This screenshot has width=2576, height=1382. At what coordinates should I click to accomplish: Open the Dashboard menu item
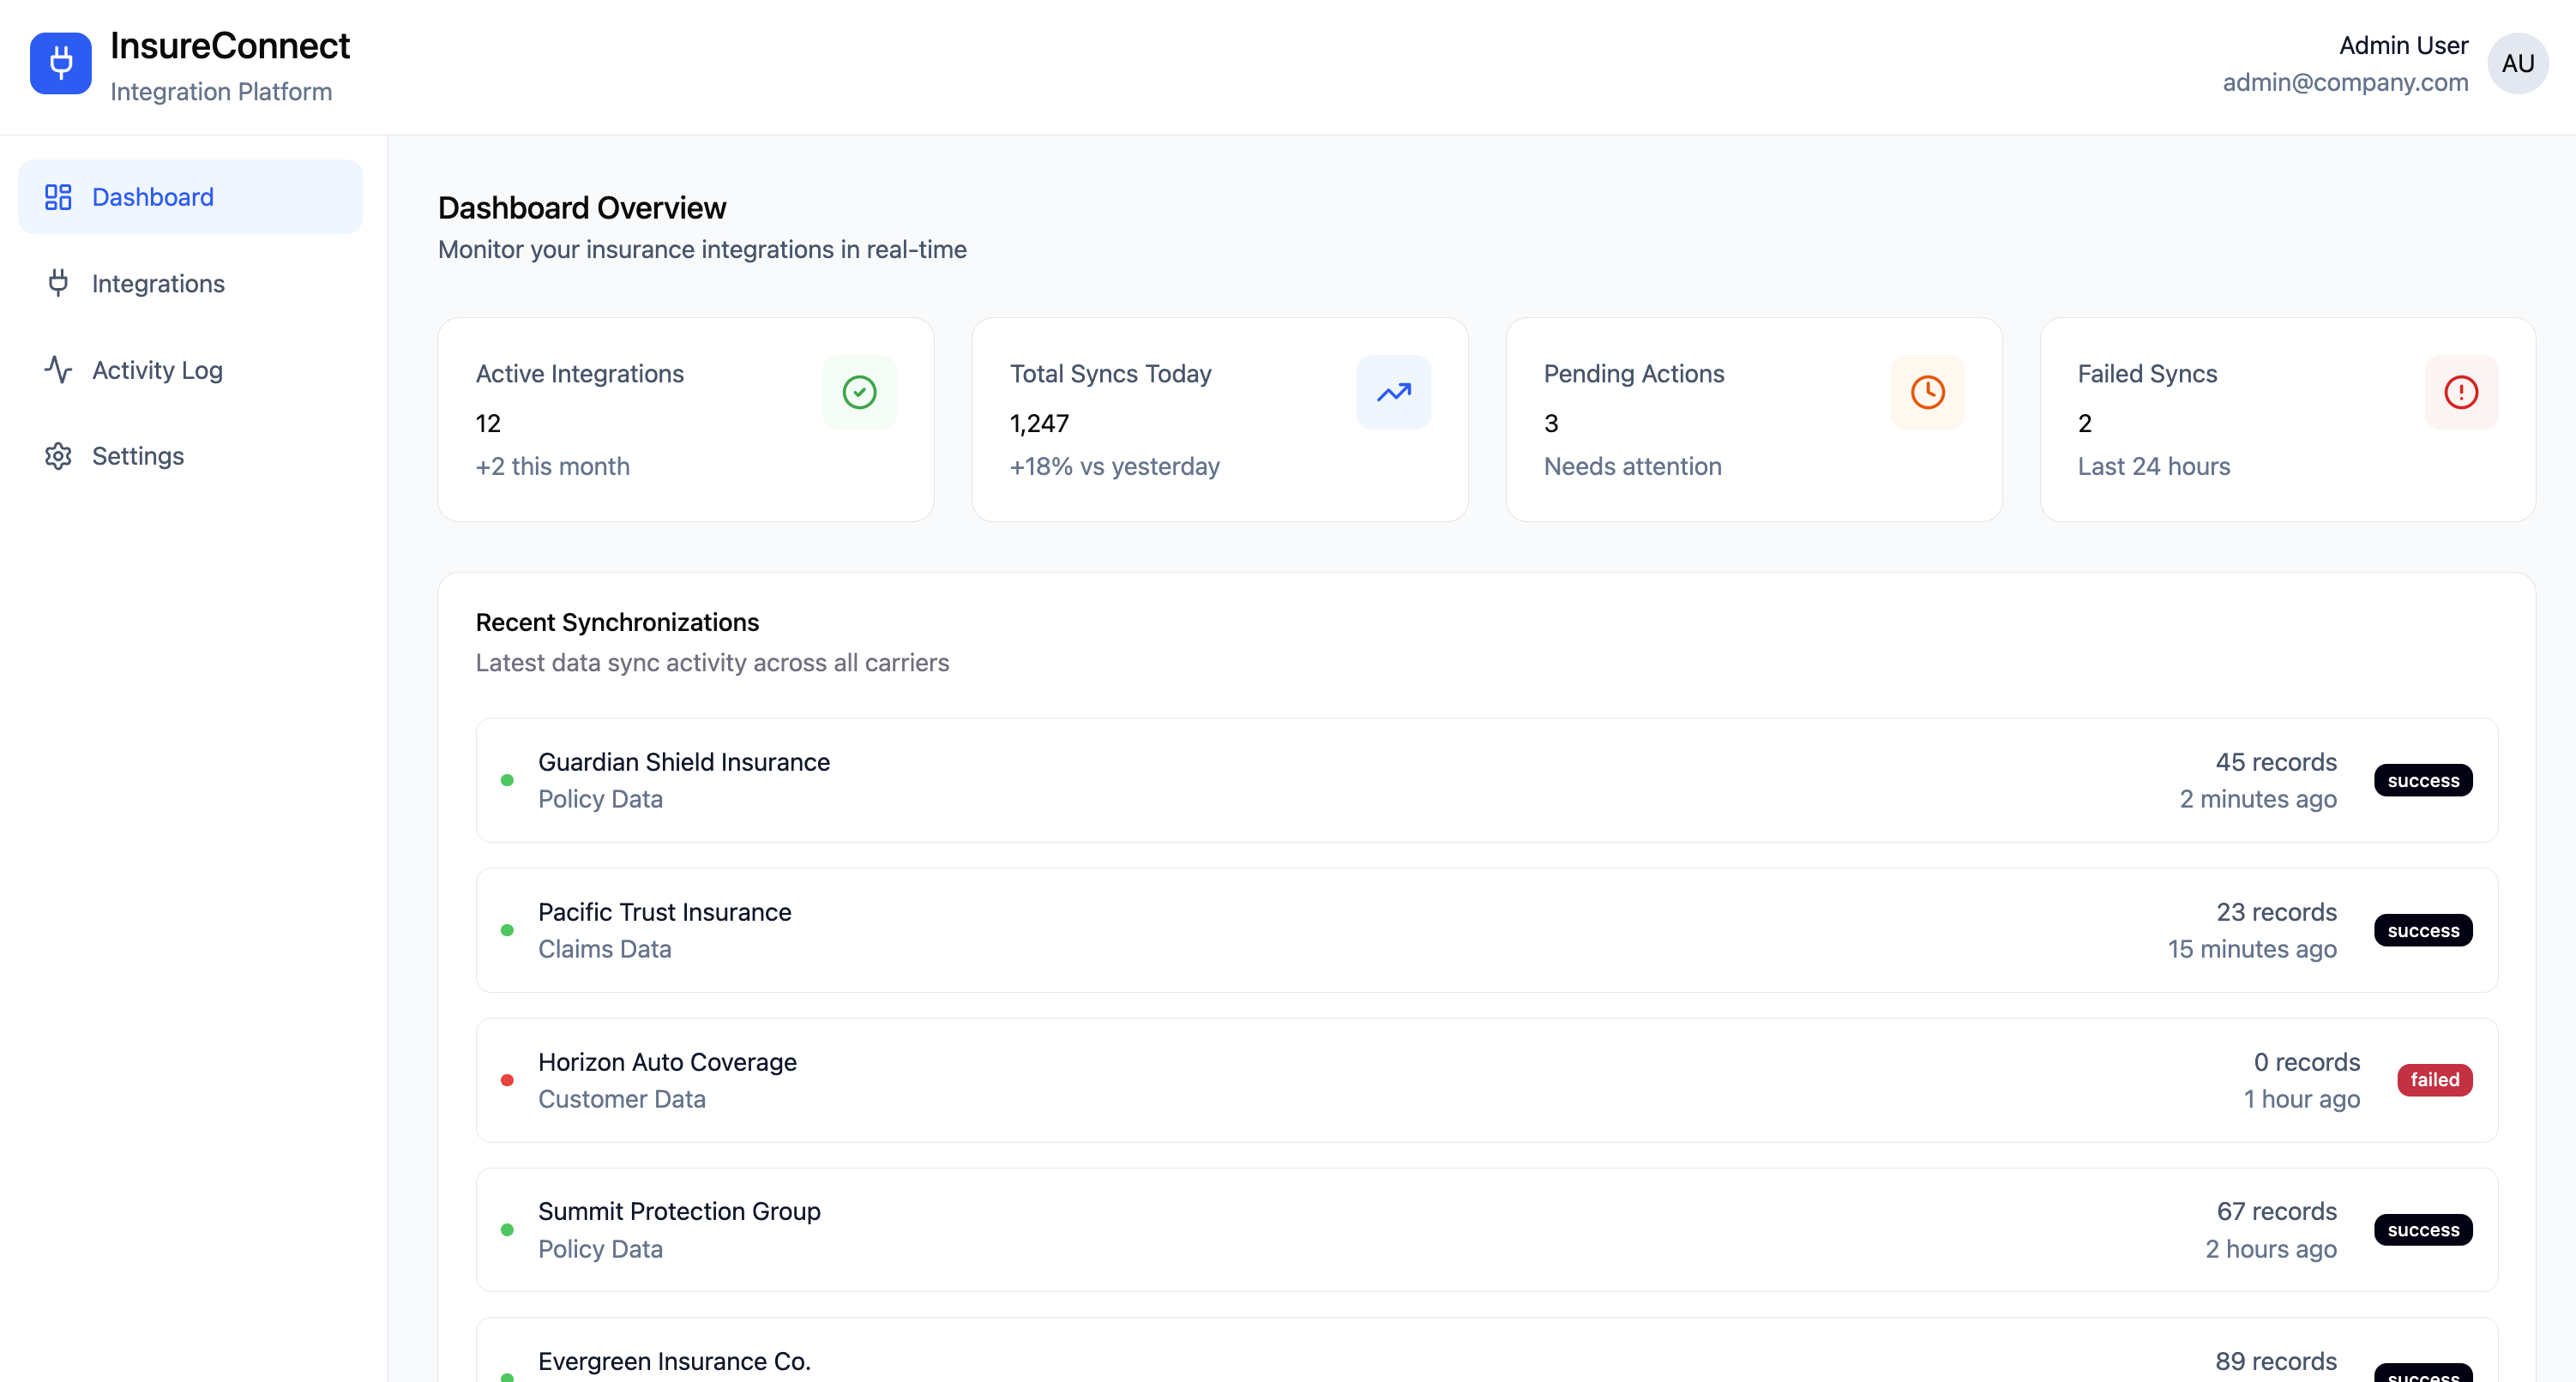(190, 197)
